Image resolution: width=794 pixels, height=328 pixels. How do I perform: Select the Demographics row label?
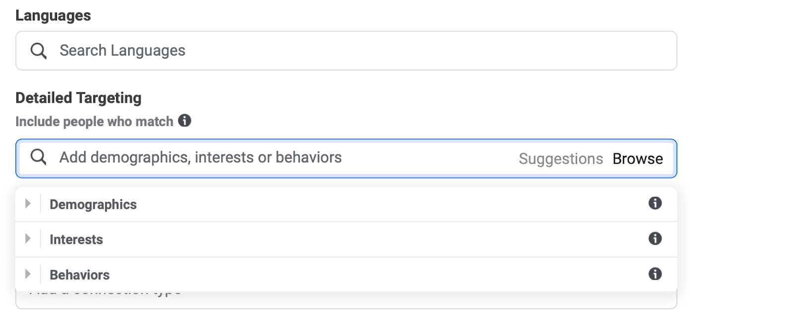click(x=93, y=204)
